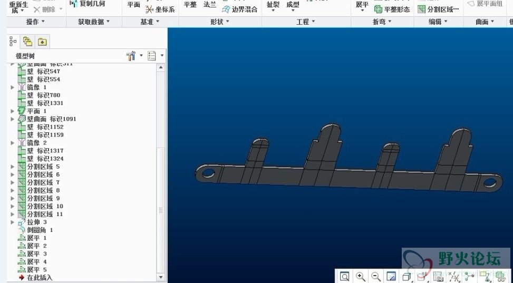Open the Datum Display Filters icon
The image size is (513, 283).
pyautogui.click(x=454, y=277)
